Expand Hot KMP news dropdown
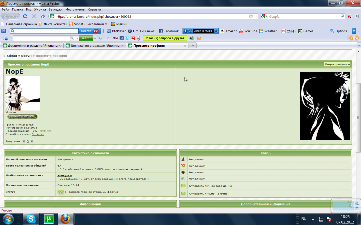The width and height of the screenshot is (361, 225). click(x=156, y=31)
